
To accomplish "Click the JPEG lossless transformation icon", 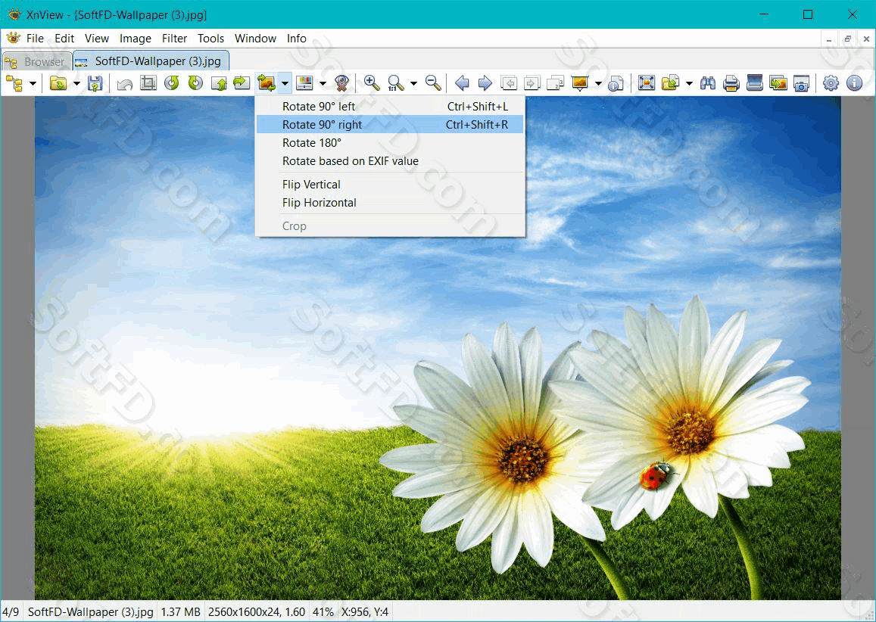I will [267, 83].
